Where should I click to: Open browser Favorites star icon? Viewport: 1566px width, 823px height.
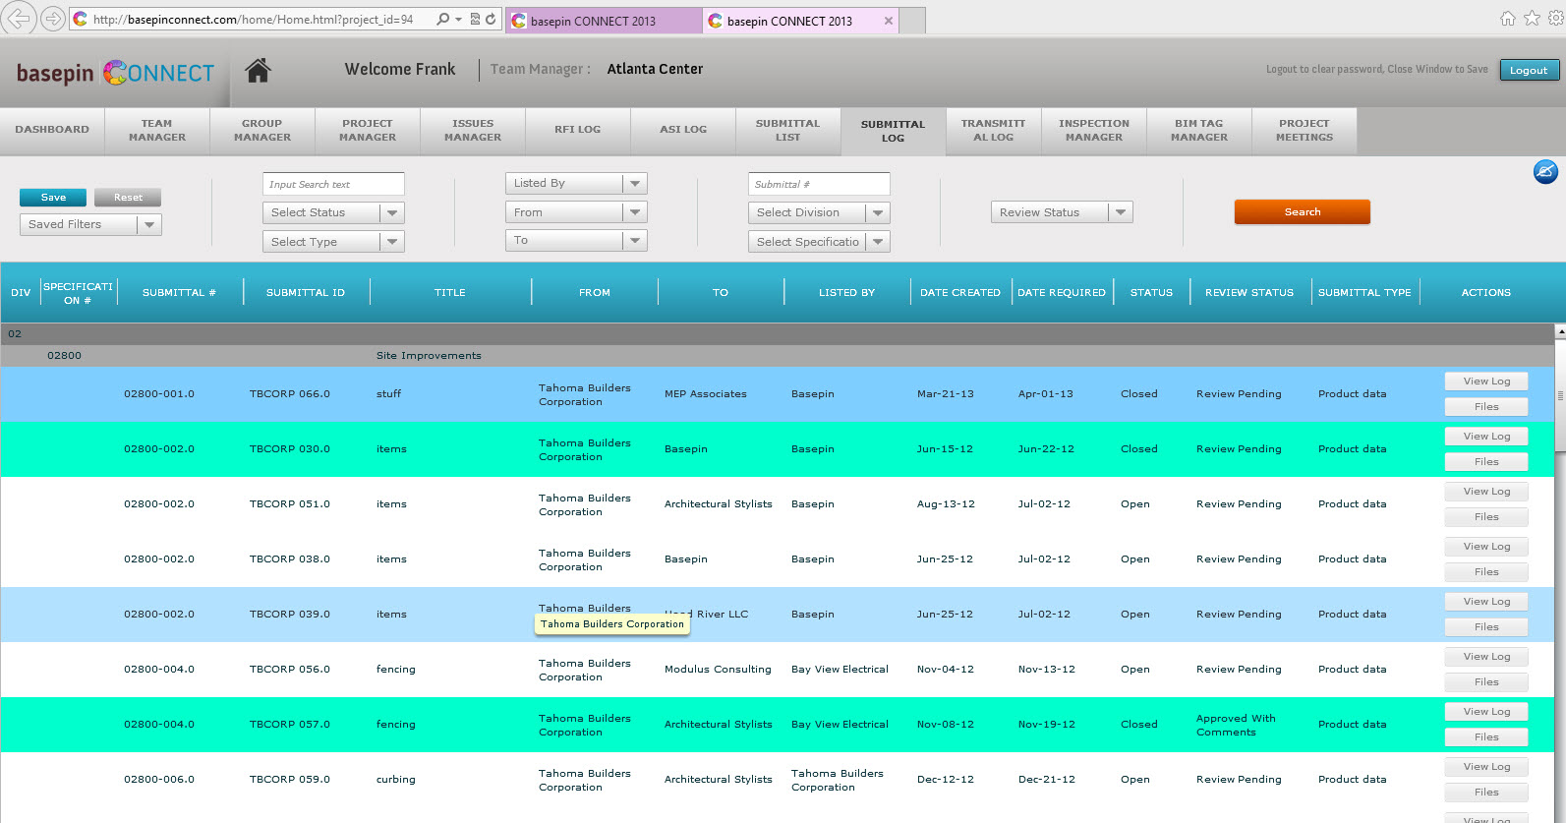(1532, 19)
